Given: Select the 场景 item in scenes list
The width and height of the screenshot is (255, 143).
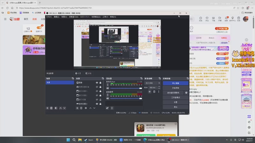Looking at the screenshot, I should tap(60, 83).
